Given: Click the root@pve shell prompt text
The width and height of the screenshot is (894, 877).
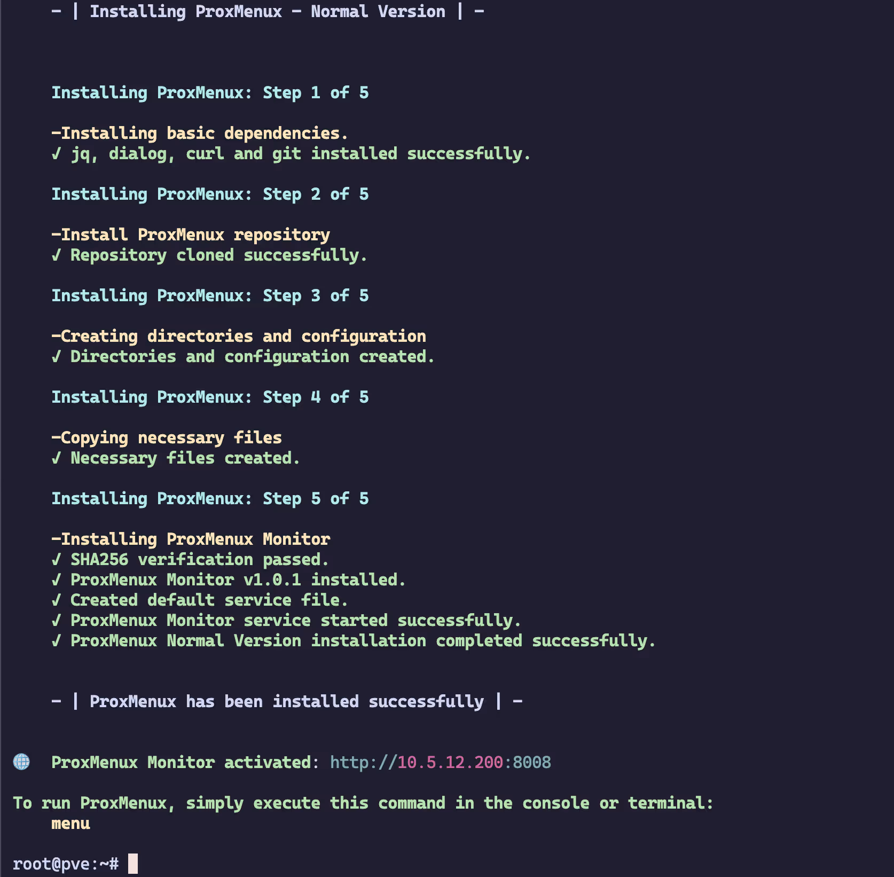Looking at the screenshot, I should (x=65, y=864).
